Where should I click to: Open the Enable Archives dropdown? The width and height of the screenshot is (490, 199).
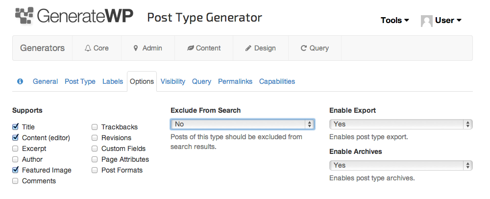[x=401, y=166]
